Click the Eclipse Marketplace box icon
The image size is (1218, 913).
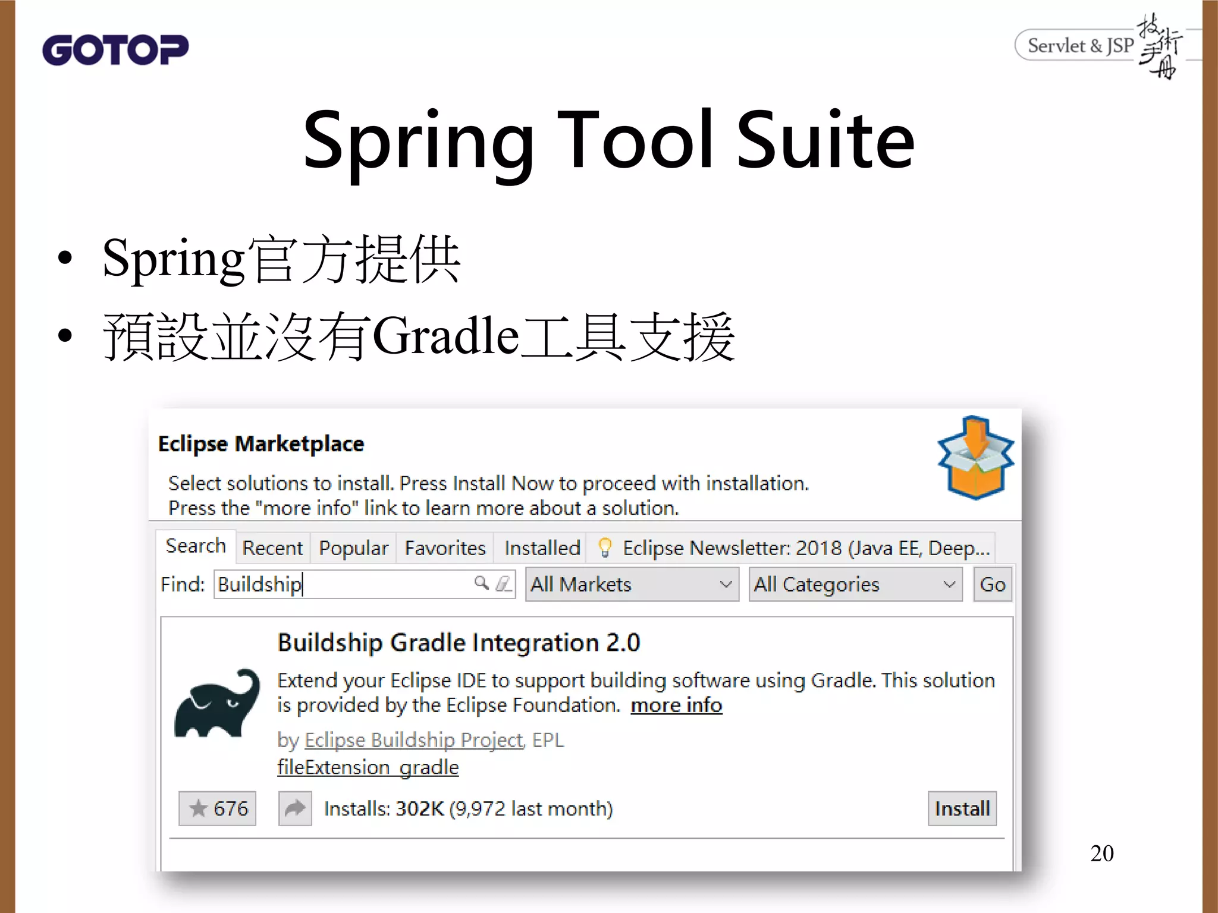click(975, 456)
